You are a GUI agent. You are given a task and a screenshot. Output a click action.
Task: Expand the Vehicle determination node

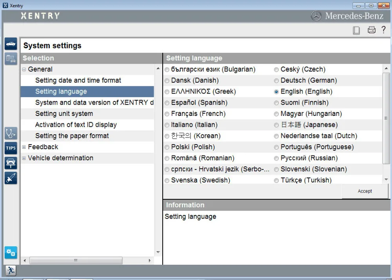[x=24, y=158]
